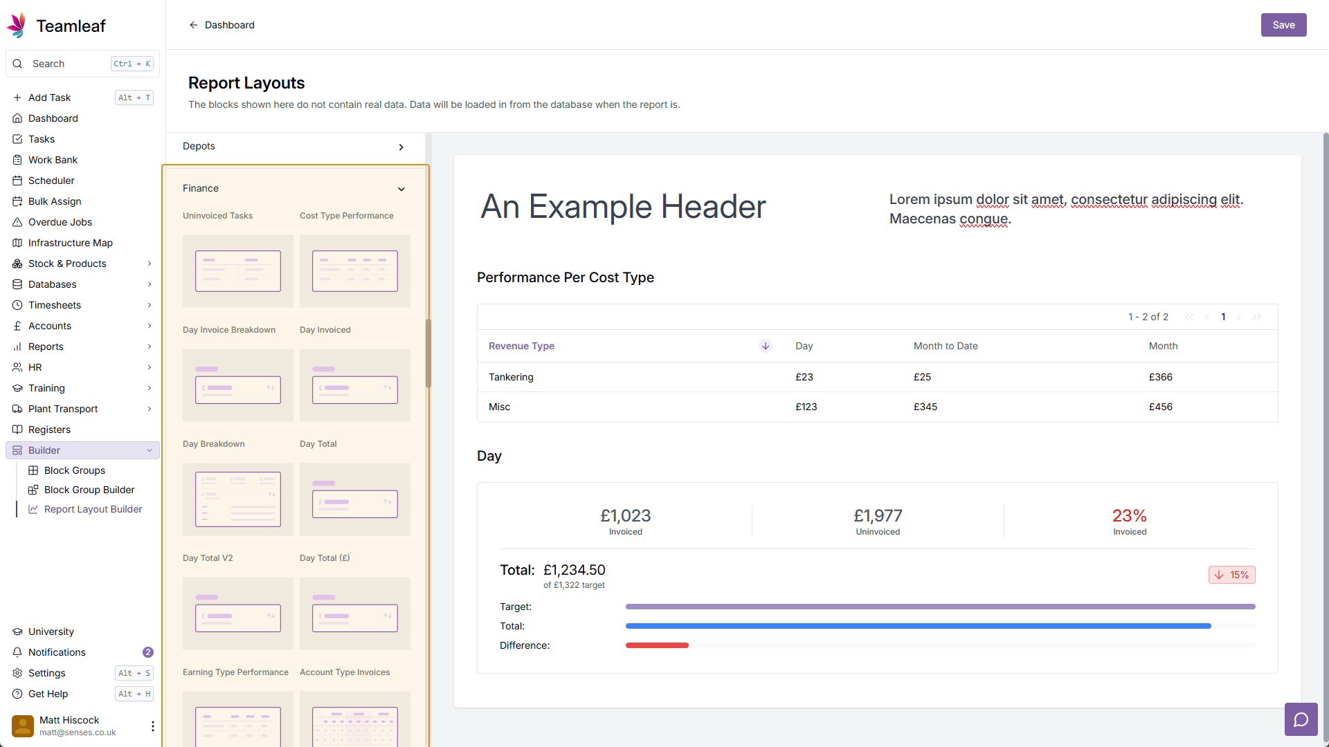The width and height of the screenshot is (1329, 747).
Task: Click the Get Help link
Action: pyautogui.click(x=48, y=694)
